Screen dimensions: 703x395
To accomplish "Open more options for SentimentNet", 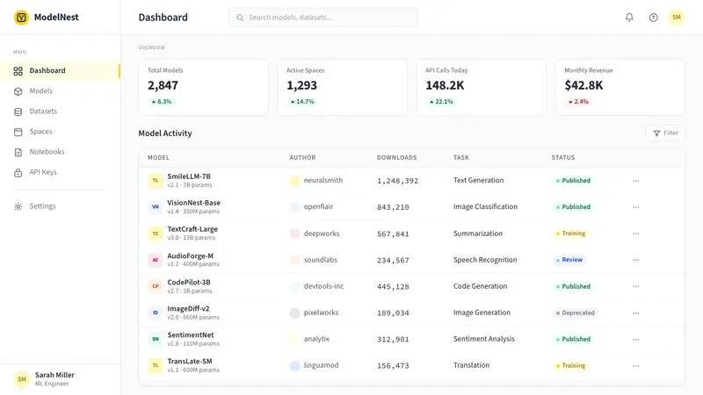I will tap(635, 340).
